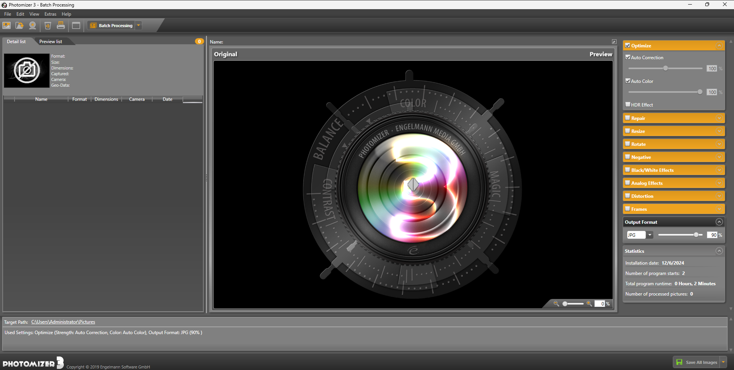Screen dimensions: 734x370
Task: Open the Batch Processing mode dropdown arrow
Action: (138, 26)
